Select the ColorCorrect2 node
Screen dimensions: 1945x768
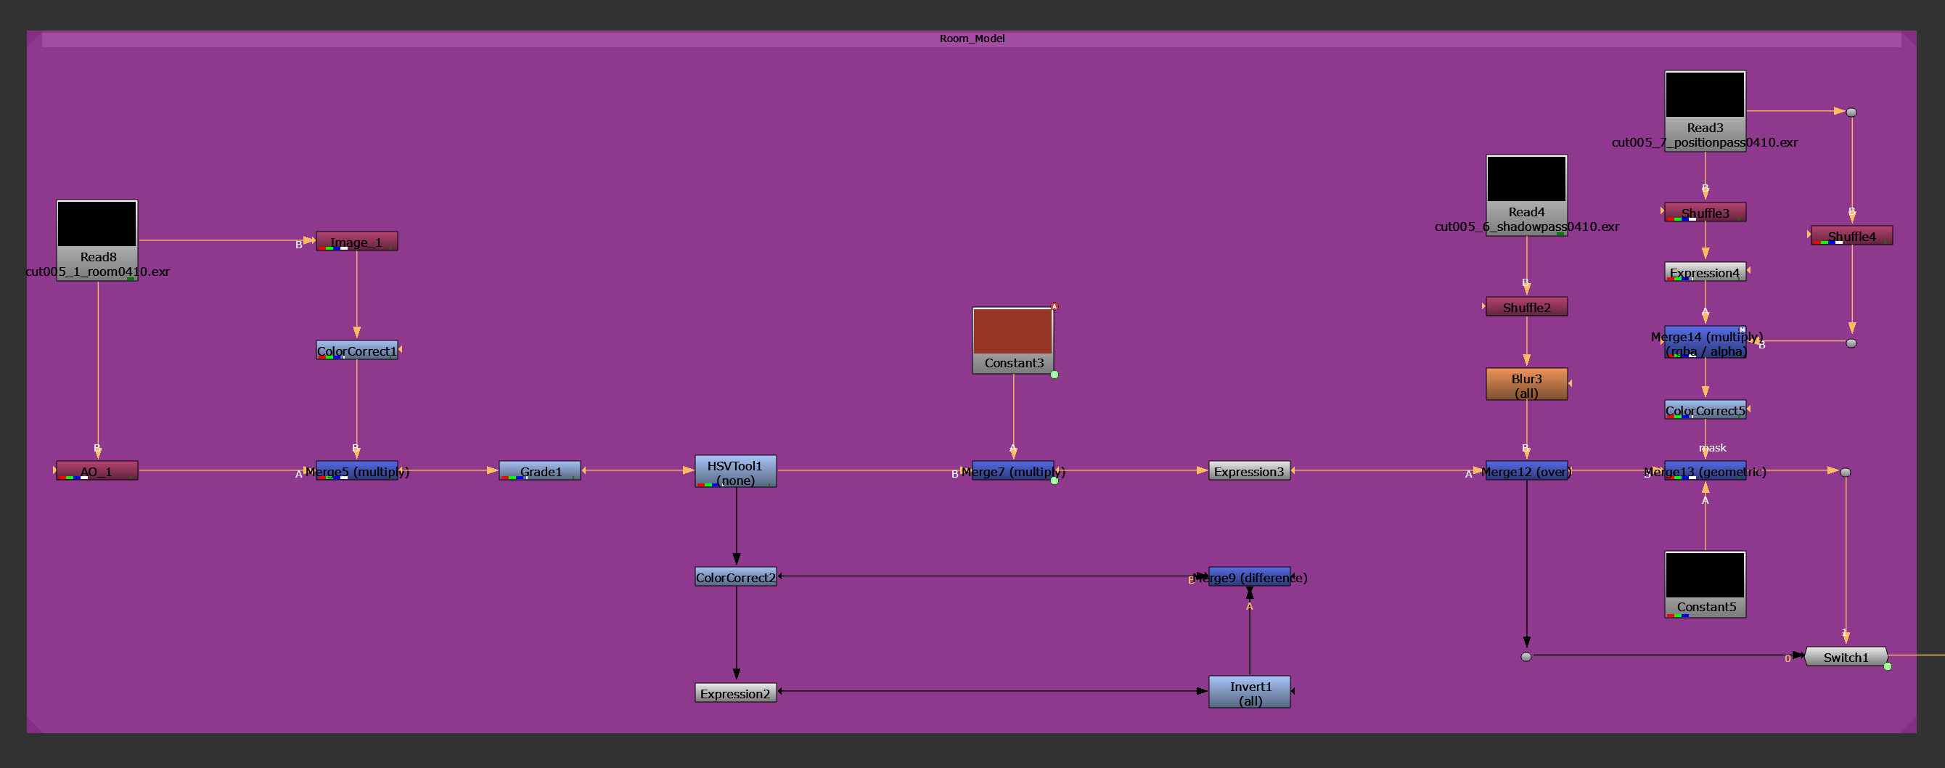[735, 577]
